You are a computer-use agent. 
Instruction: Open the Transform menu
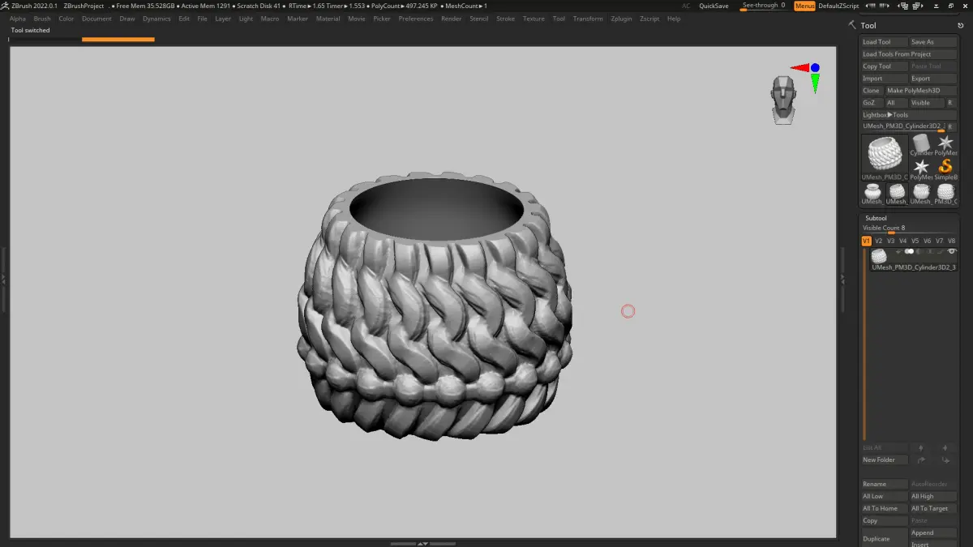click(x=588, y=19)
